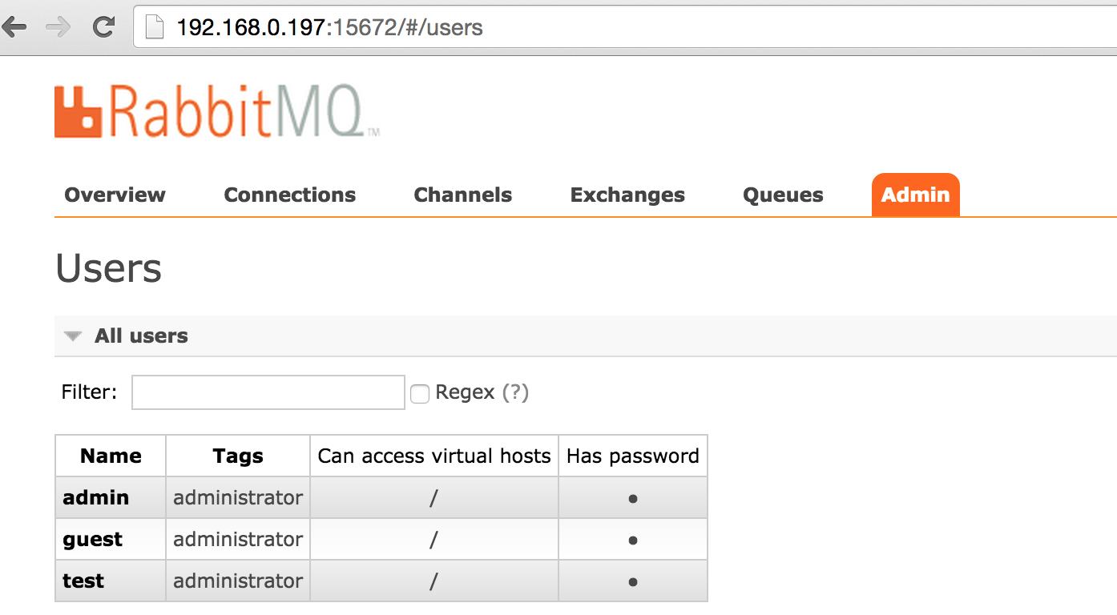This screenshot has height=615, width=1117.
Task: Click the page icon in address bar
Action: 154,27
